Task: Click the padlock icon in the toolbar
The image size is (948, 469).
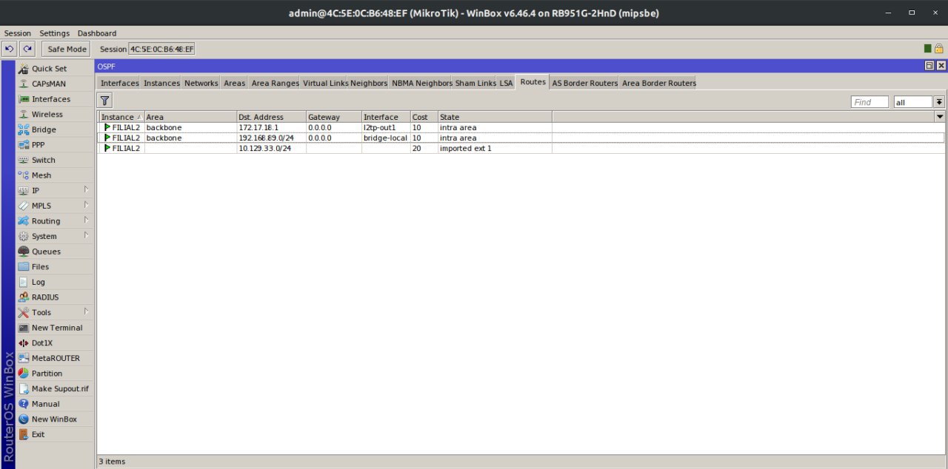Action: [x=938, y=49]
